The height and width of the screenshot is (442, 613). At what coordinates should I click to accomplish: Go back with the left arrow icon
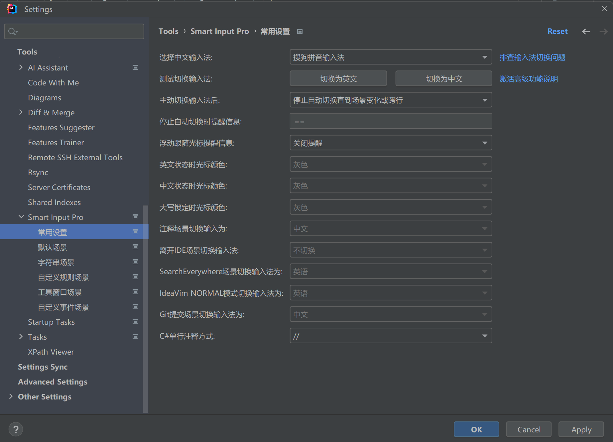tap(586, 32)
